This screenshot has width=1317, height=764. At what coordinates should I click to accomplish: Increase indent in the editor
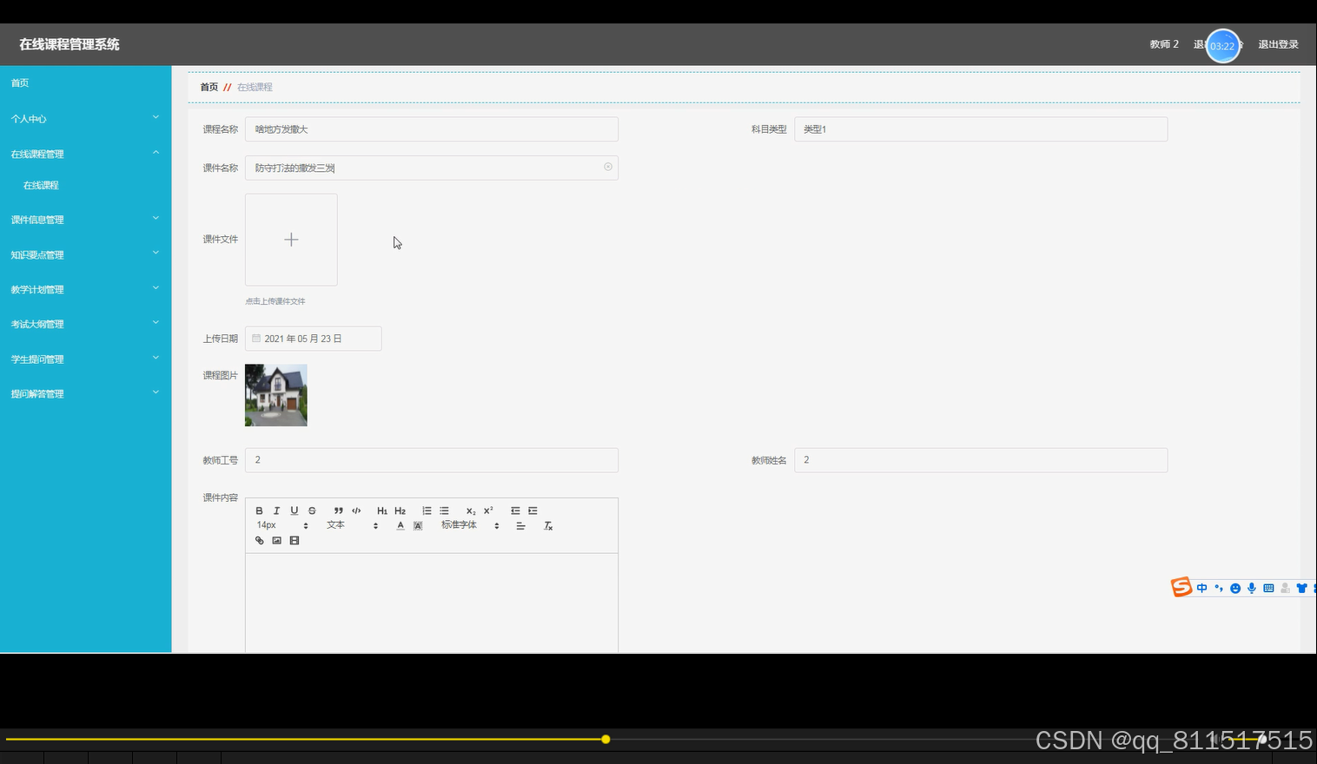[x=533, y=510]
